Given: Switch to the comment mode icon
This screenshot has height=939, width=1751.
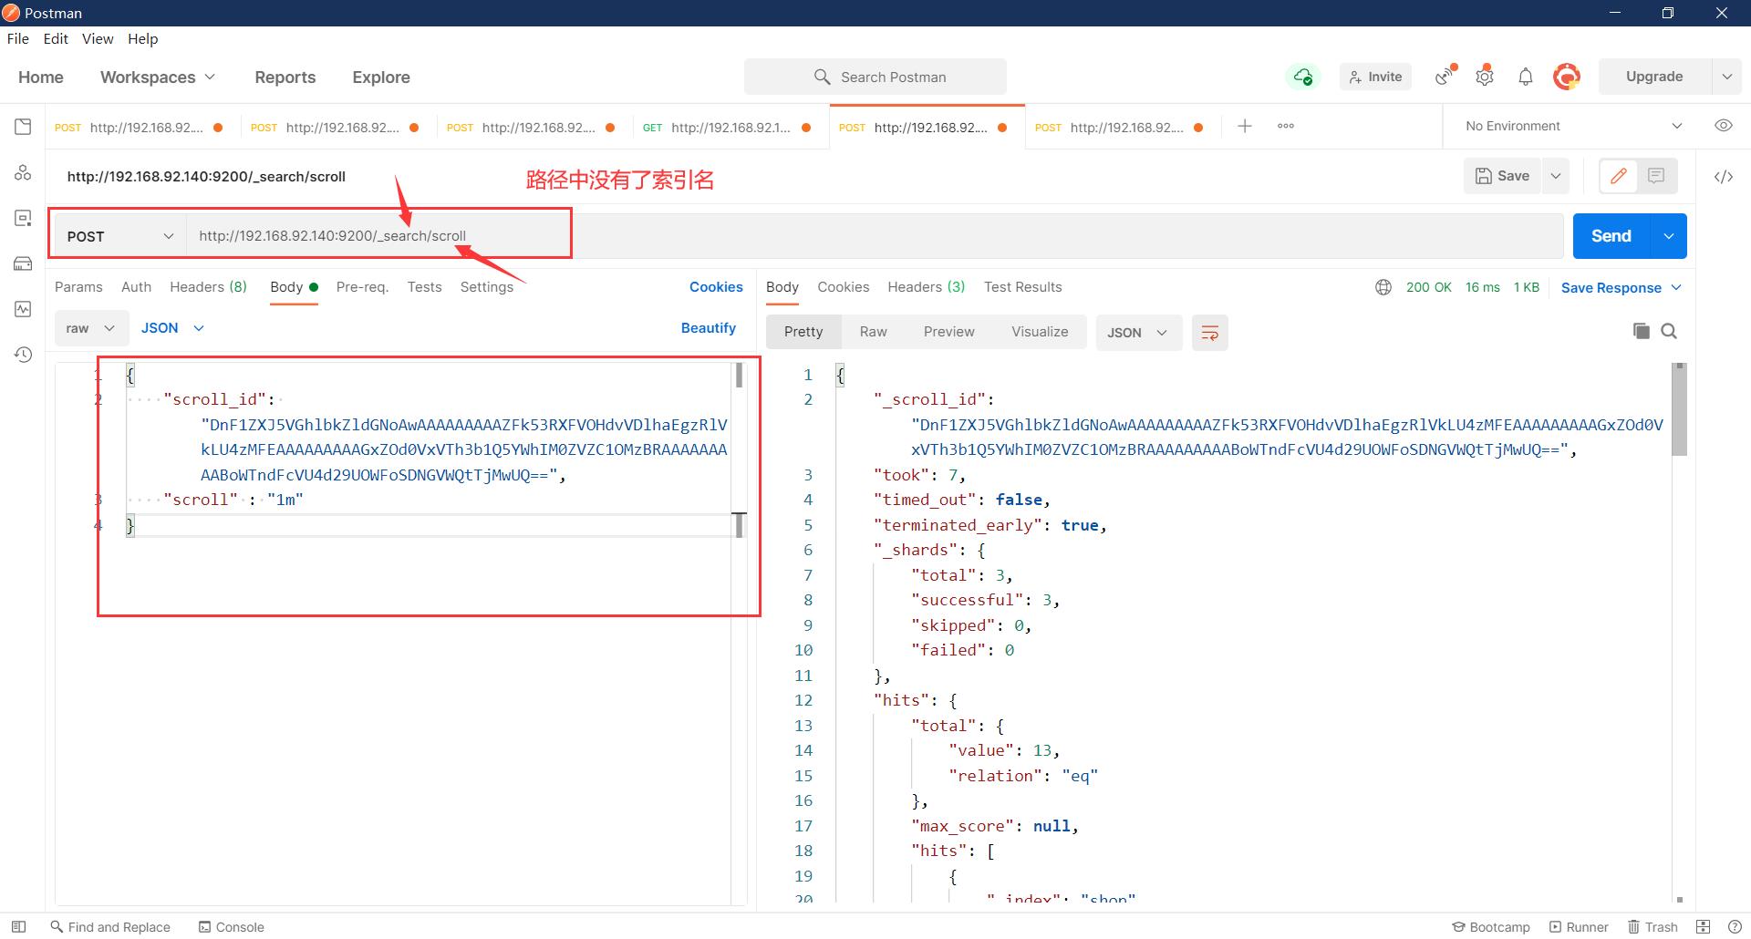Looking at the screenshot, I should tap(1656, 176).
